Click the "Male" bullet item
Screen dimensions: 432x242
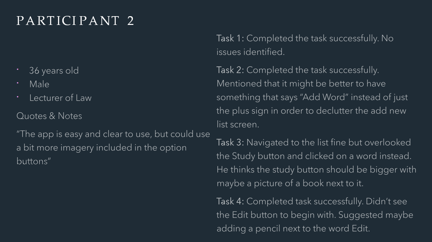click(x=39, y=84)
